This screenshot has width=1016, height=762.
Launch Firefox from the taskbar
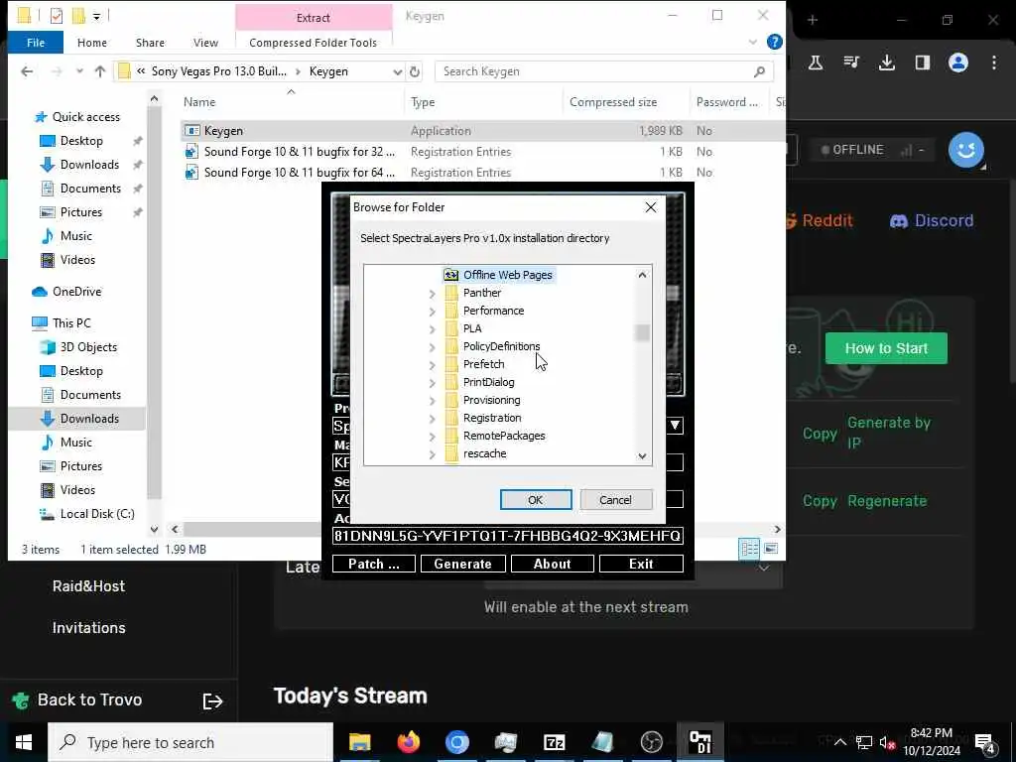coord(408,742)
